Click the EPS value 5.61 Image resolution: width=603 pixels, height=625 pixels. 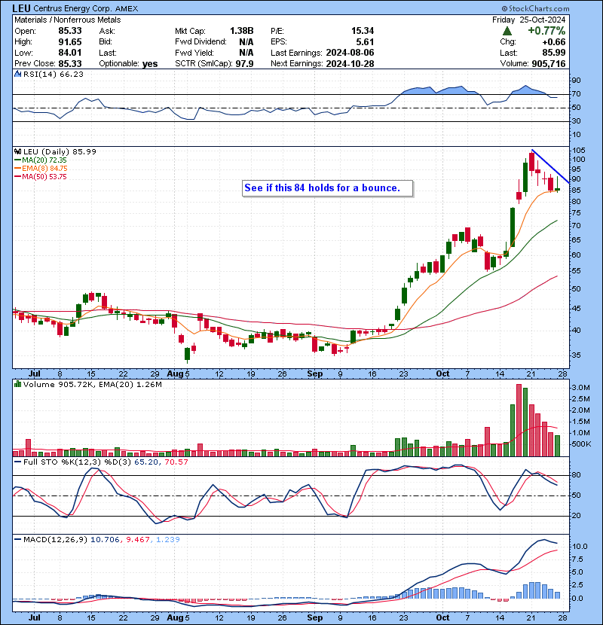(x=365, y=42)
